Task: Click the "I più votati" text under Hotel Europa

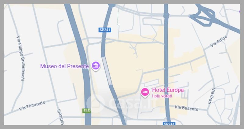Action: 162,96
